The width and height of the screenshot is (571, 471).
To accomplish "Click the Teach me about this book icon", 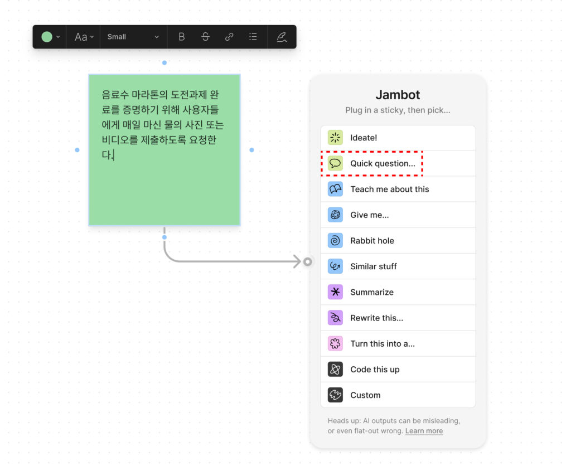I will tap(335, 190).
